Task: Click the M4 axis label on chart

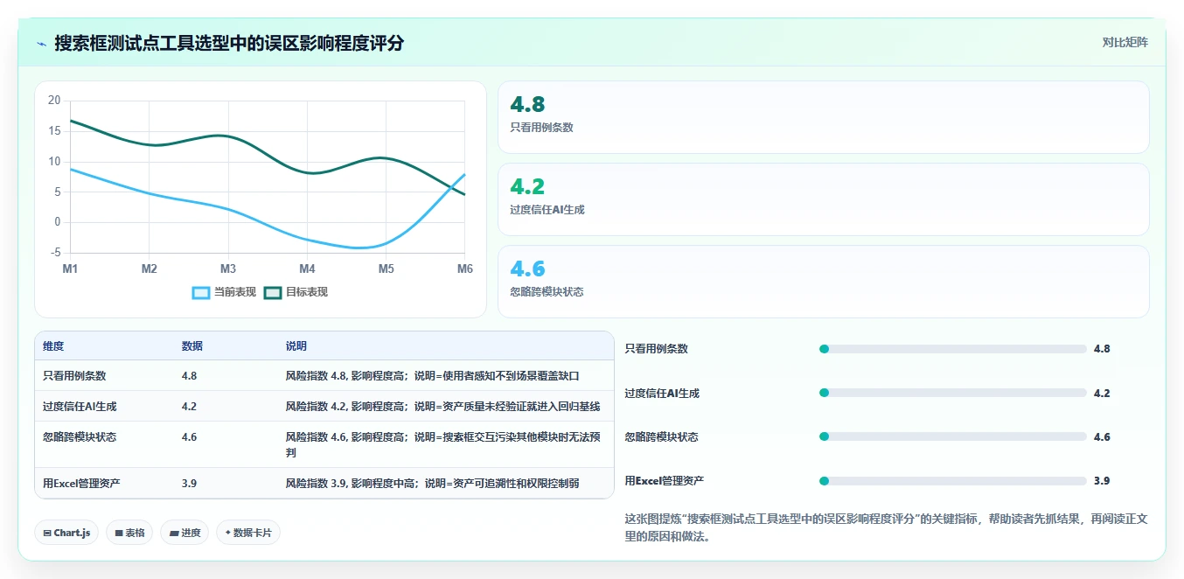Action: point(307,269)
